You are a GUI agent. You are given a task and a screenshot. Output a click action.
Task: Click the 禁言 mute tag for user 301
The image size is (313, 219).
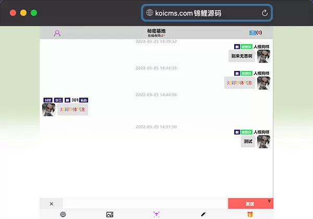58,100
